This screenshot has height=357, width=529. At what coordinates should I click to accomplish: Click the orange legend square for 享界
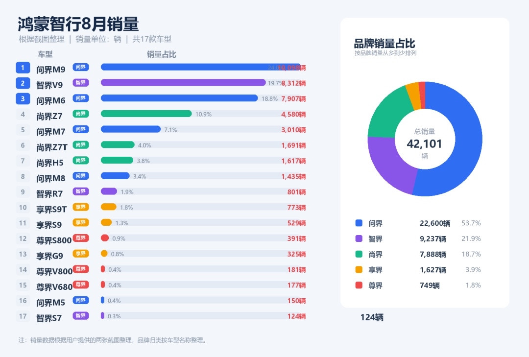click(x=359, y=270)
